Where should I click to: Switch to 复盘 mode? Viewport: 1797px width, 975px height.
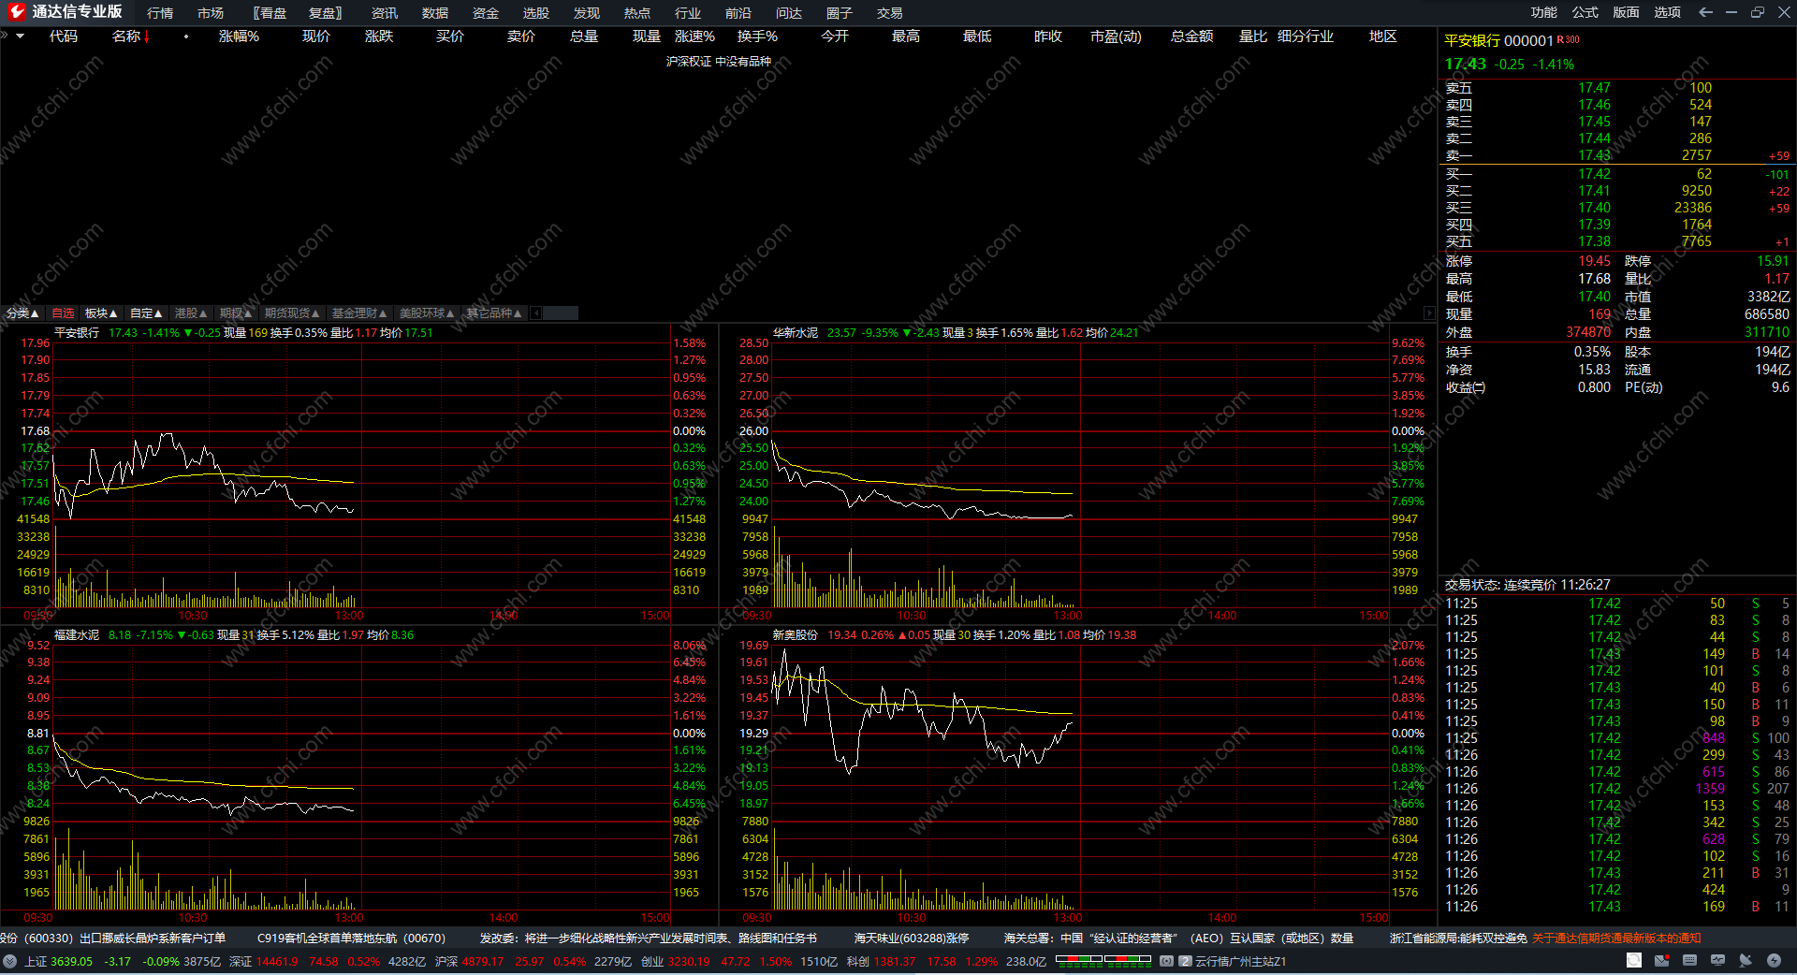click(x=325, y=13)
